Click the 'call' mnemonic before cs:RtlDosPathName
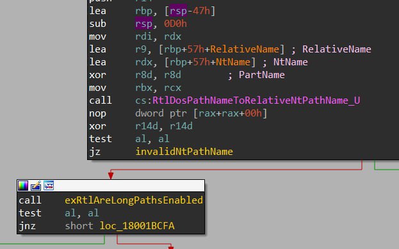This screenshot has height=249, width=399. tap(101, 100)
